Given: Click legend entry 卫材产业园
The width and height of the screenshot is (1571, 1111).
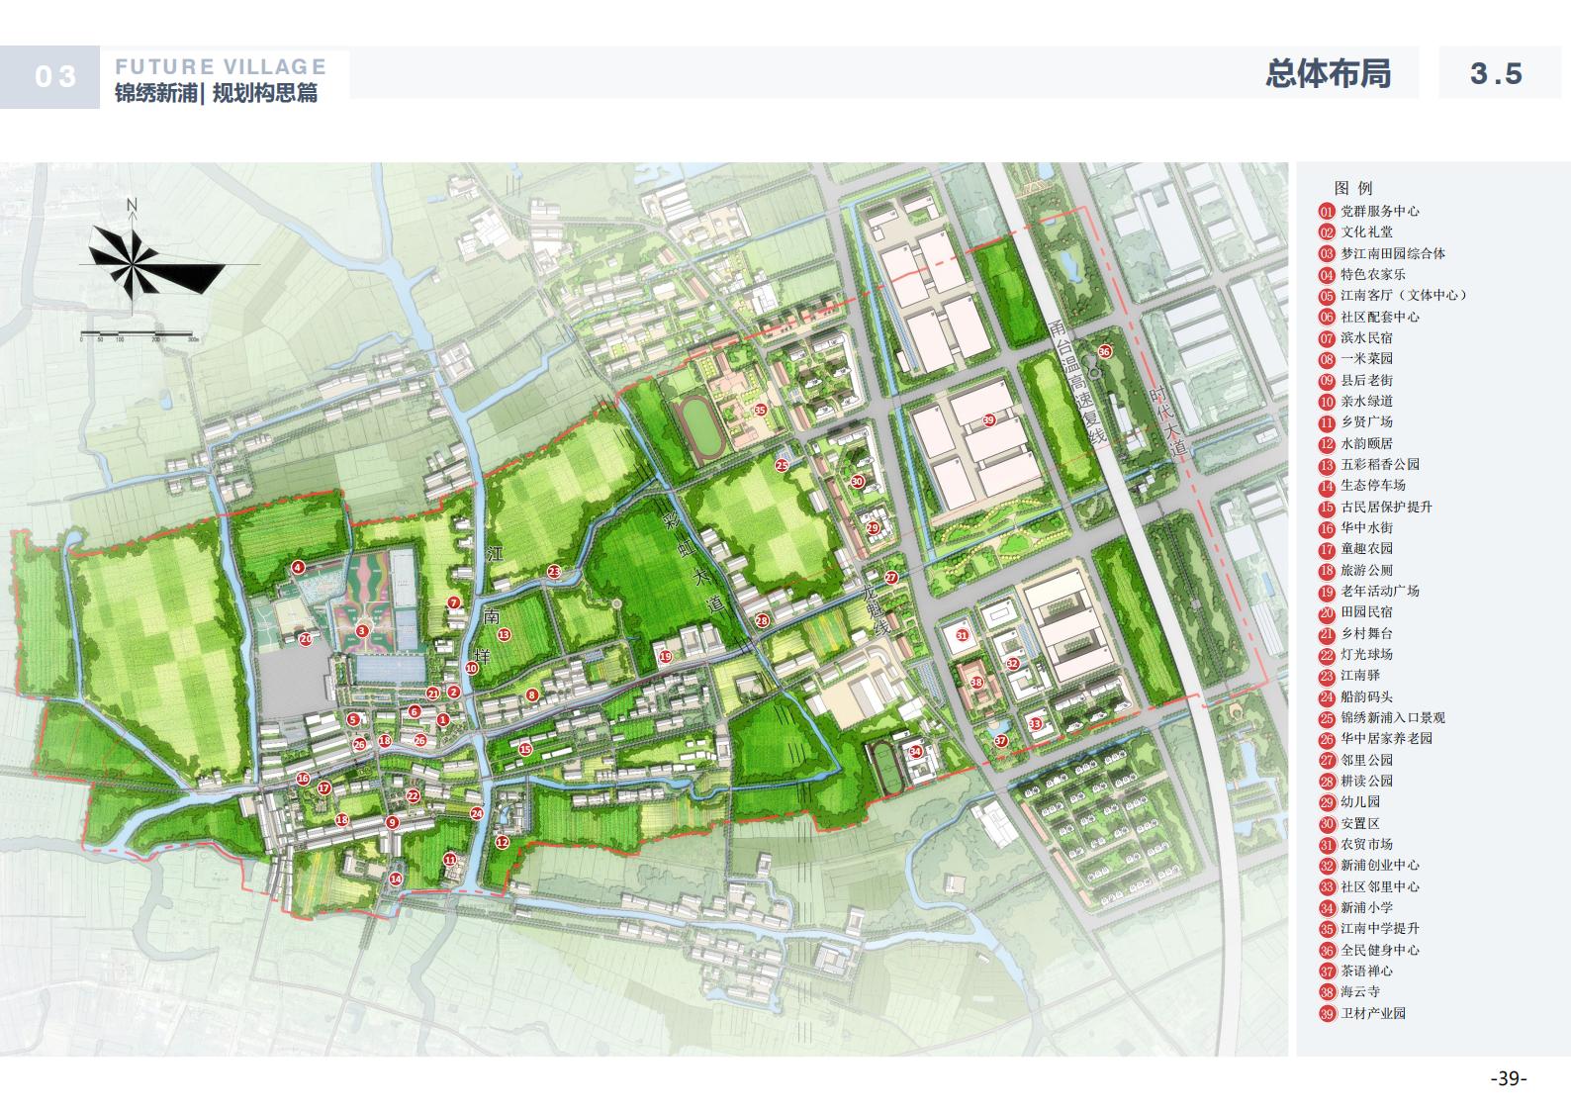Looking at the screenshot, I should point(1372,1013).
